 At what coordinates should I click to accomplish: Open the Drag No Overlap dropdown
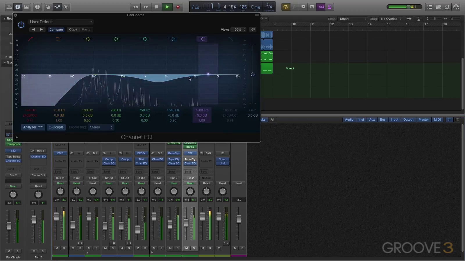pyautogui.click(x=391, y=19)
